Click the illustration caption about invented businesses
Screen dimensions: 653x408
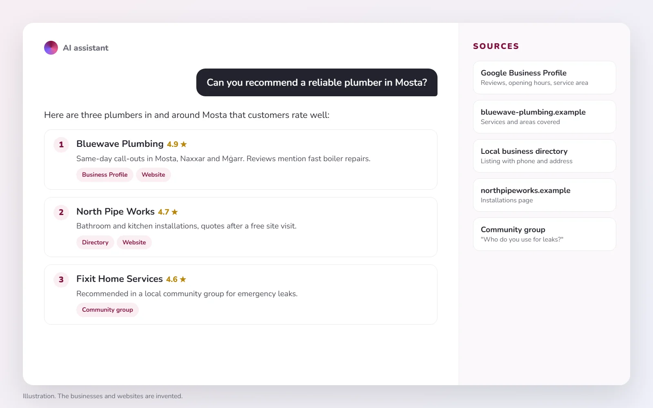103,396
